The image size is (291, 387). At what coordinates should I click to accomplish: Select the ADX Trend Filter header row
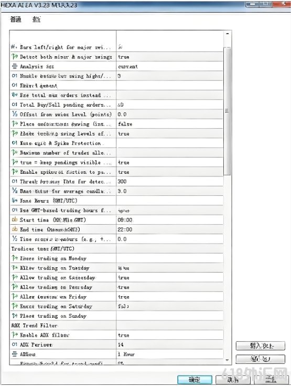coord(116,326)
